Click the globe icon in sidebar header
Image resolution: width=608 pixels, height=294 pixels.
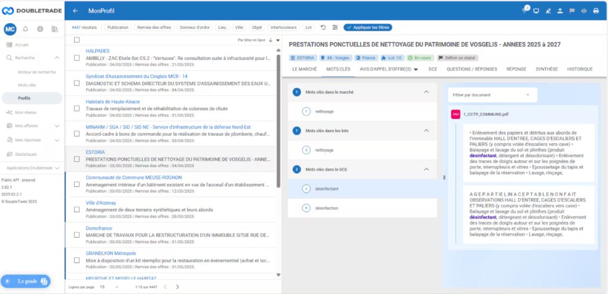point(40,29)
